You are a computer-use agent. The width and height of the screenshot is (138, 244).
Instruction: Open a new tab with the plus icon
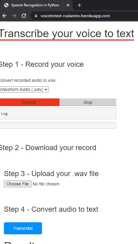click(x=79, y=5)
